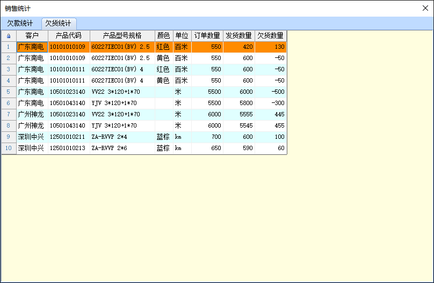The width and height of the screenshot is (434, 283).
Task: Select the 欠货统计 tab
Action: click(59, 24)
